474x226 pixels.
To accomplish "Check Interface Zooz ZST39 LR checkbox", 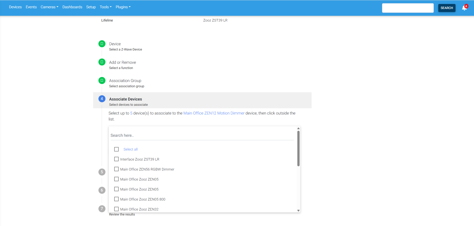I will tap(116, 159).
